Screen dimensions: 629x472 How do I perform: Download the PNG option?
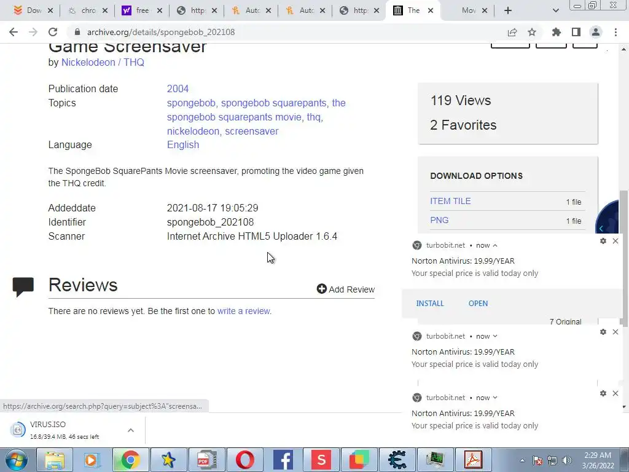[x=439, y=220]
